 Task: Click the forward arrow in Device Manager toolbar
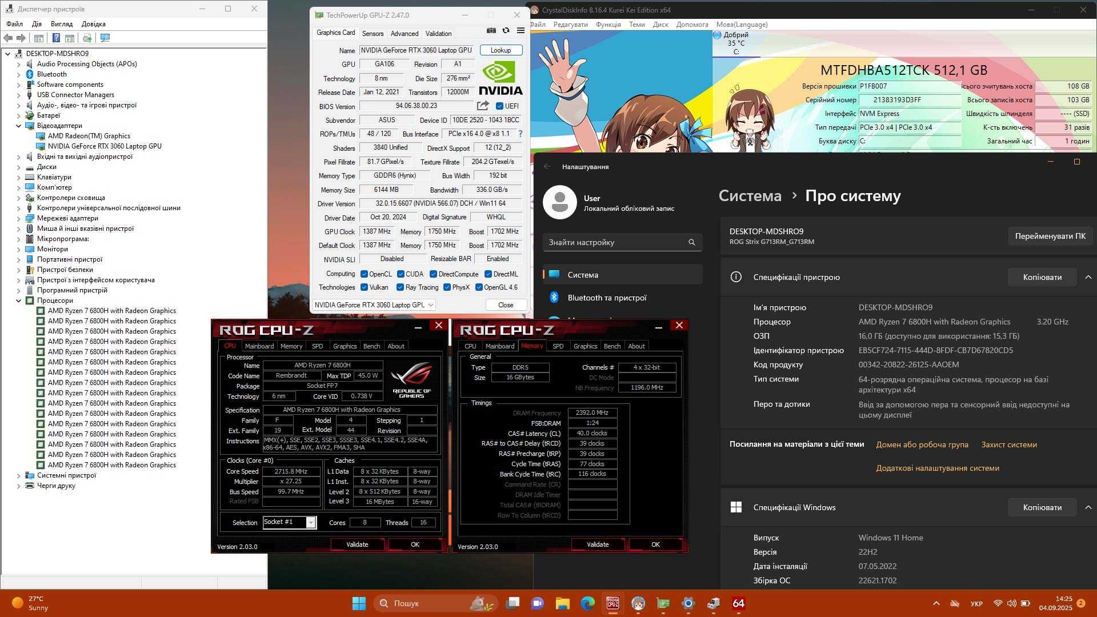(x=21, y=38)
